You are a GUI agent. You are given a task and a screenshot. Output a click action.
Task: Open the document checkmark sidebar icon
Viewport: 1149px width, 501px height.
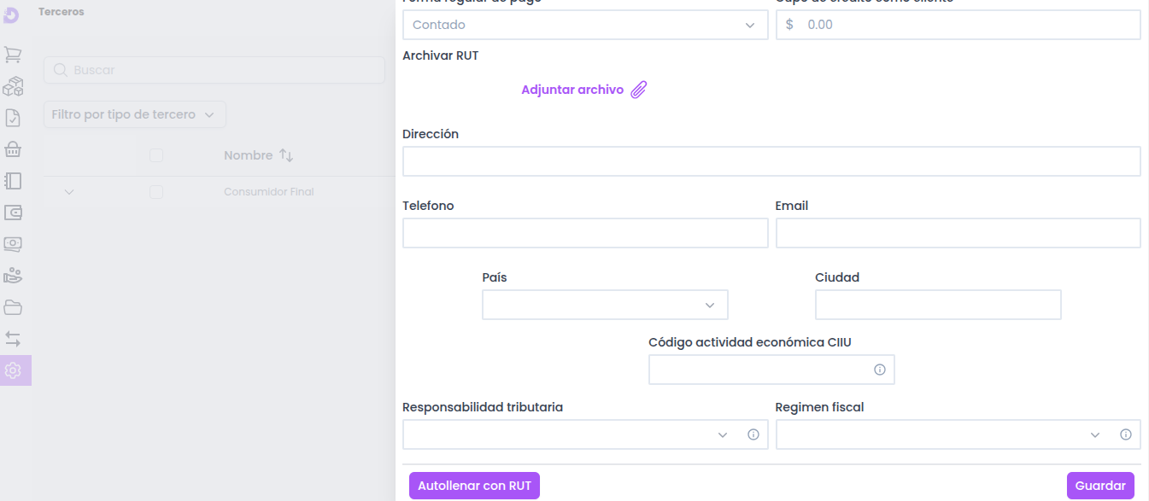[x=13, y=118]
